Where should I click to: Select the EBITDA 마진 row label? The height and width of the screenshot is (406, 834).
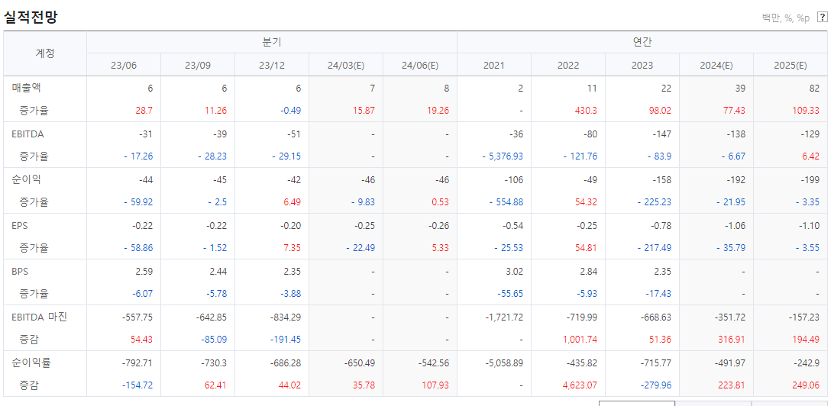[x=40, y=317]
